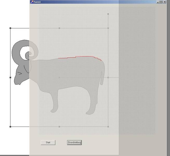Select the top-left selection handle of the ram image
The width and height of the screenshot is (170, 156).
10,28
